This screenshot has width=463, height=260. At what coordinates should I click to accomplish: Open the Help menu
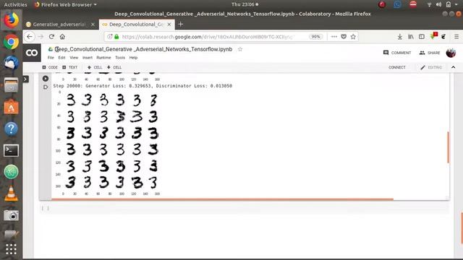pos(133,58)
